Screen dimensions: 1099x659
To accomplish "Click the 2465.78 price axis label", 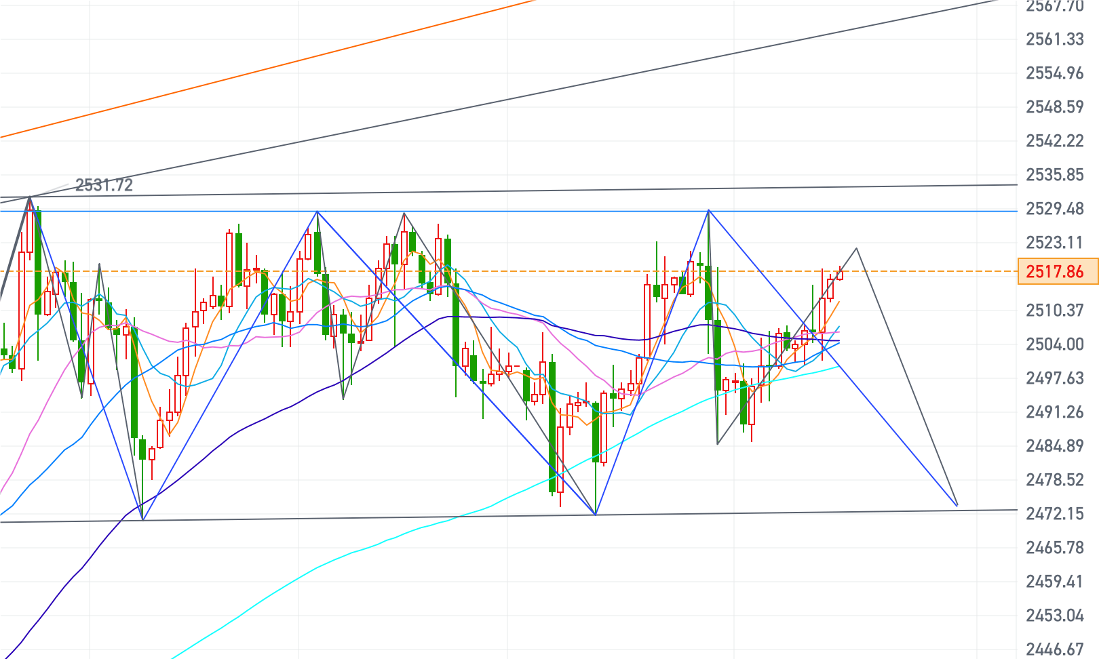I will 1055,548.
